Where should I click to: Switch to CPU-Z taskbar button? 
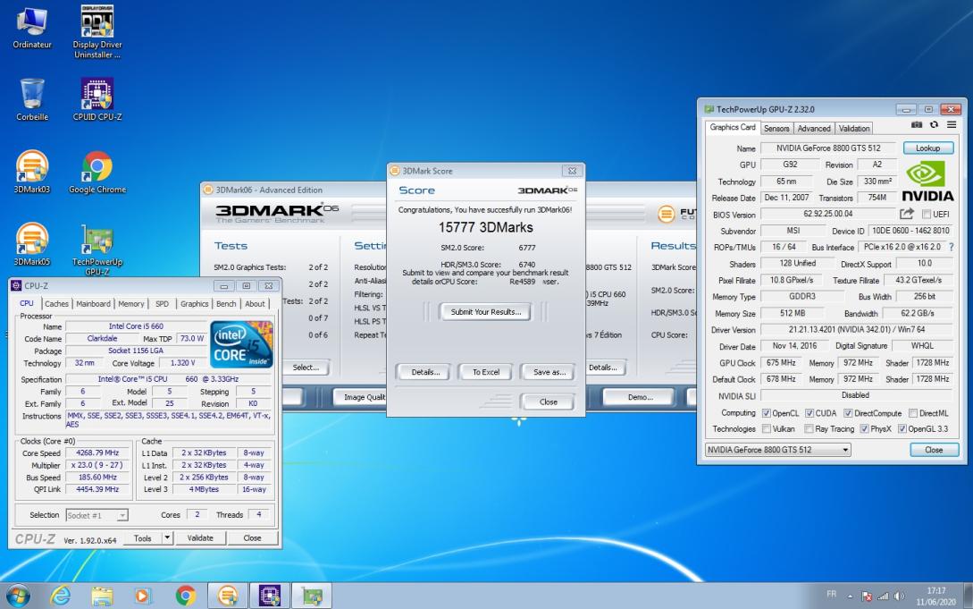tap(269, 596)
